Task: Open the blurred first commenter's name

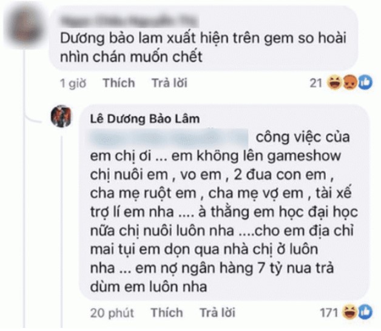Action: (x=129, y=21)
